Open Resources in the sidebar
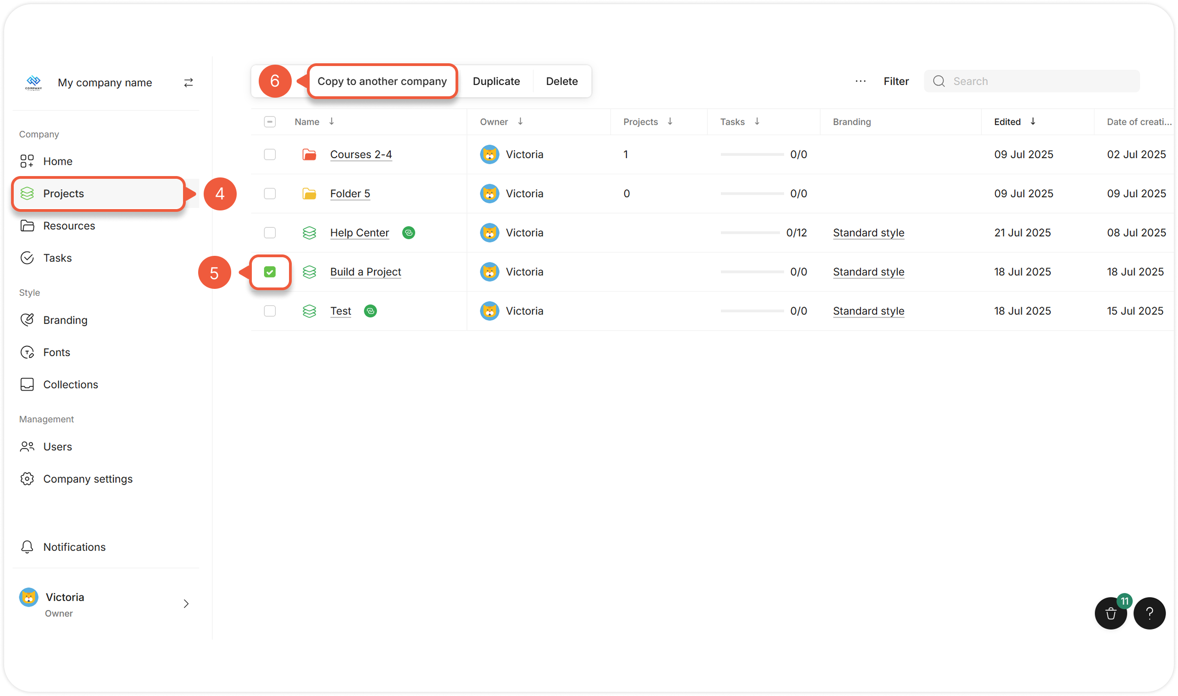1178x696 pixels. [x=68, y=226]
